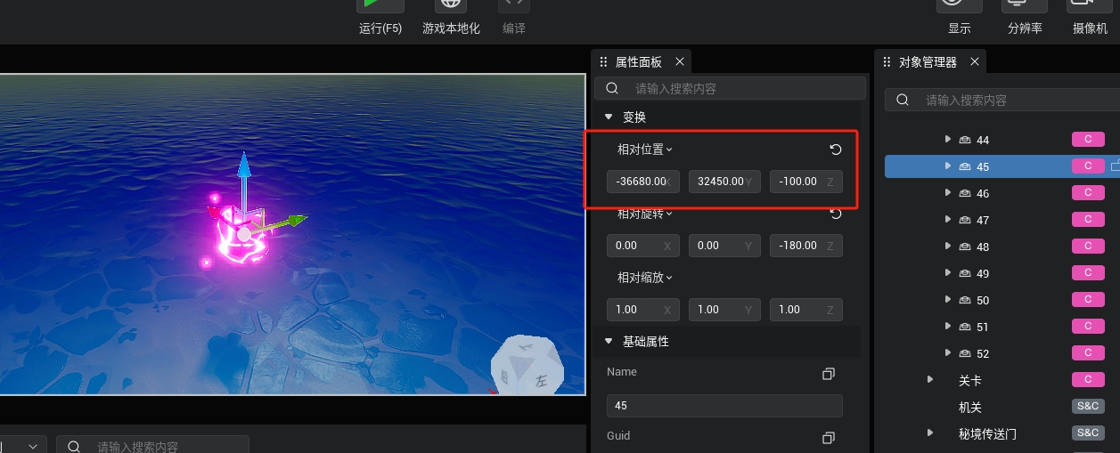
Task: Copy the Name property value icon
Action: coord(829,374)
